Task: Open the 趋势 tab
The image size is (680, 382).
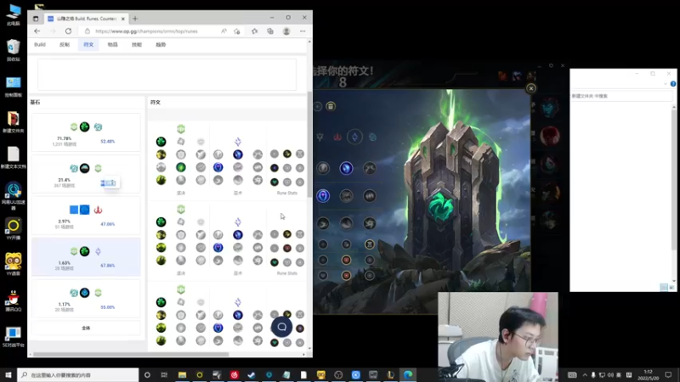Action: pyautogui.click(x=161, y=45)
